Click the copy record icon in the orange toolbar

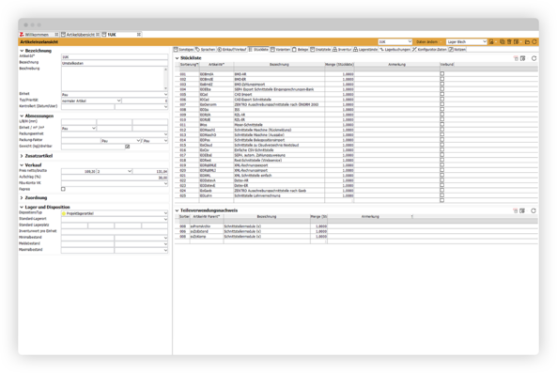[x=502, y=42]
